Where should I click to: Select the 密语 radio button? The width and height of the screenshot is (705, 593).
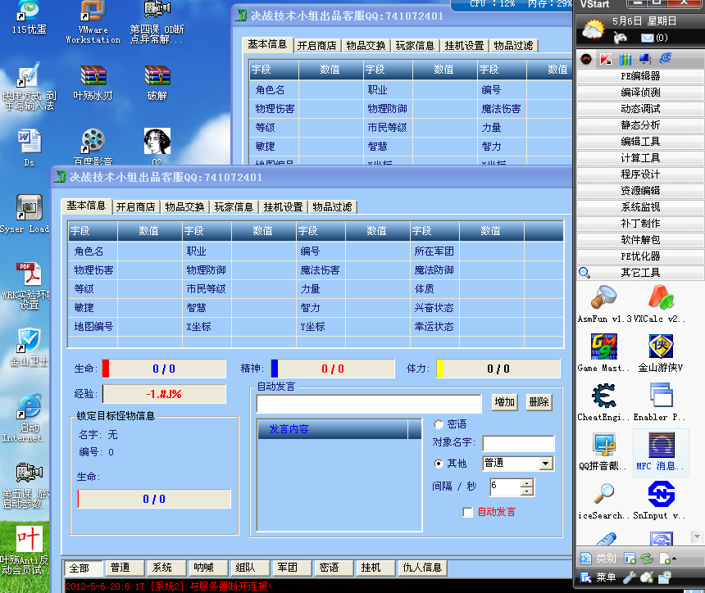pos(439,424)
